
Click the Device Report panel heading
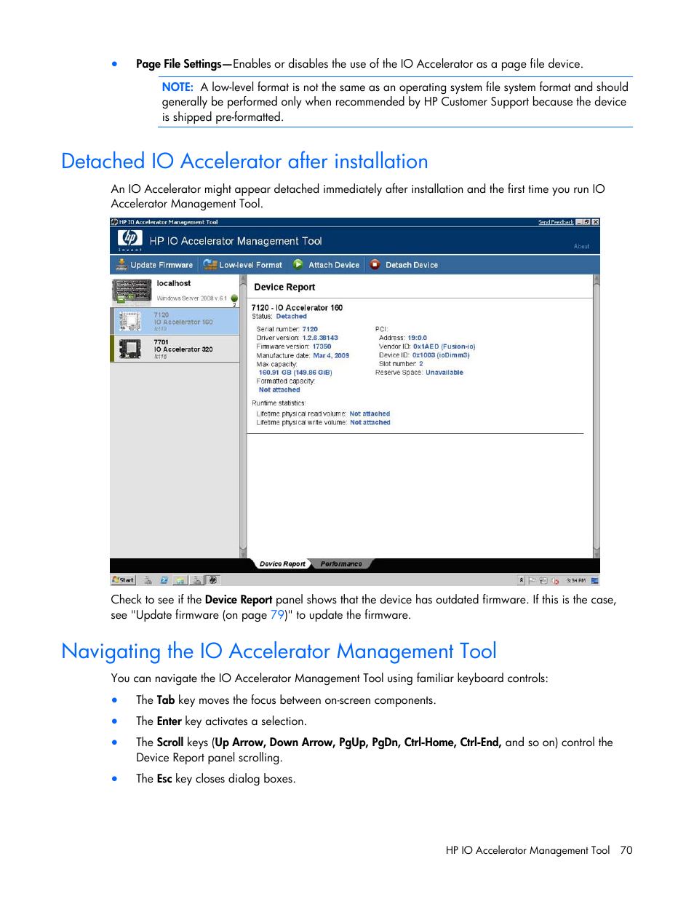[284, 287]
